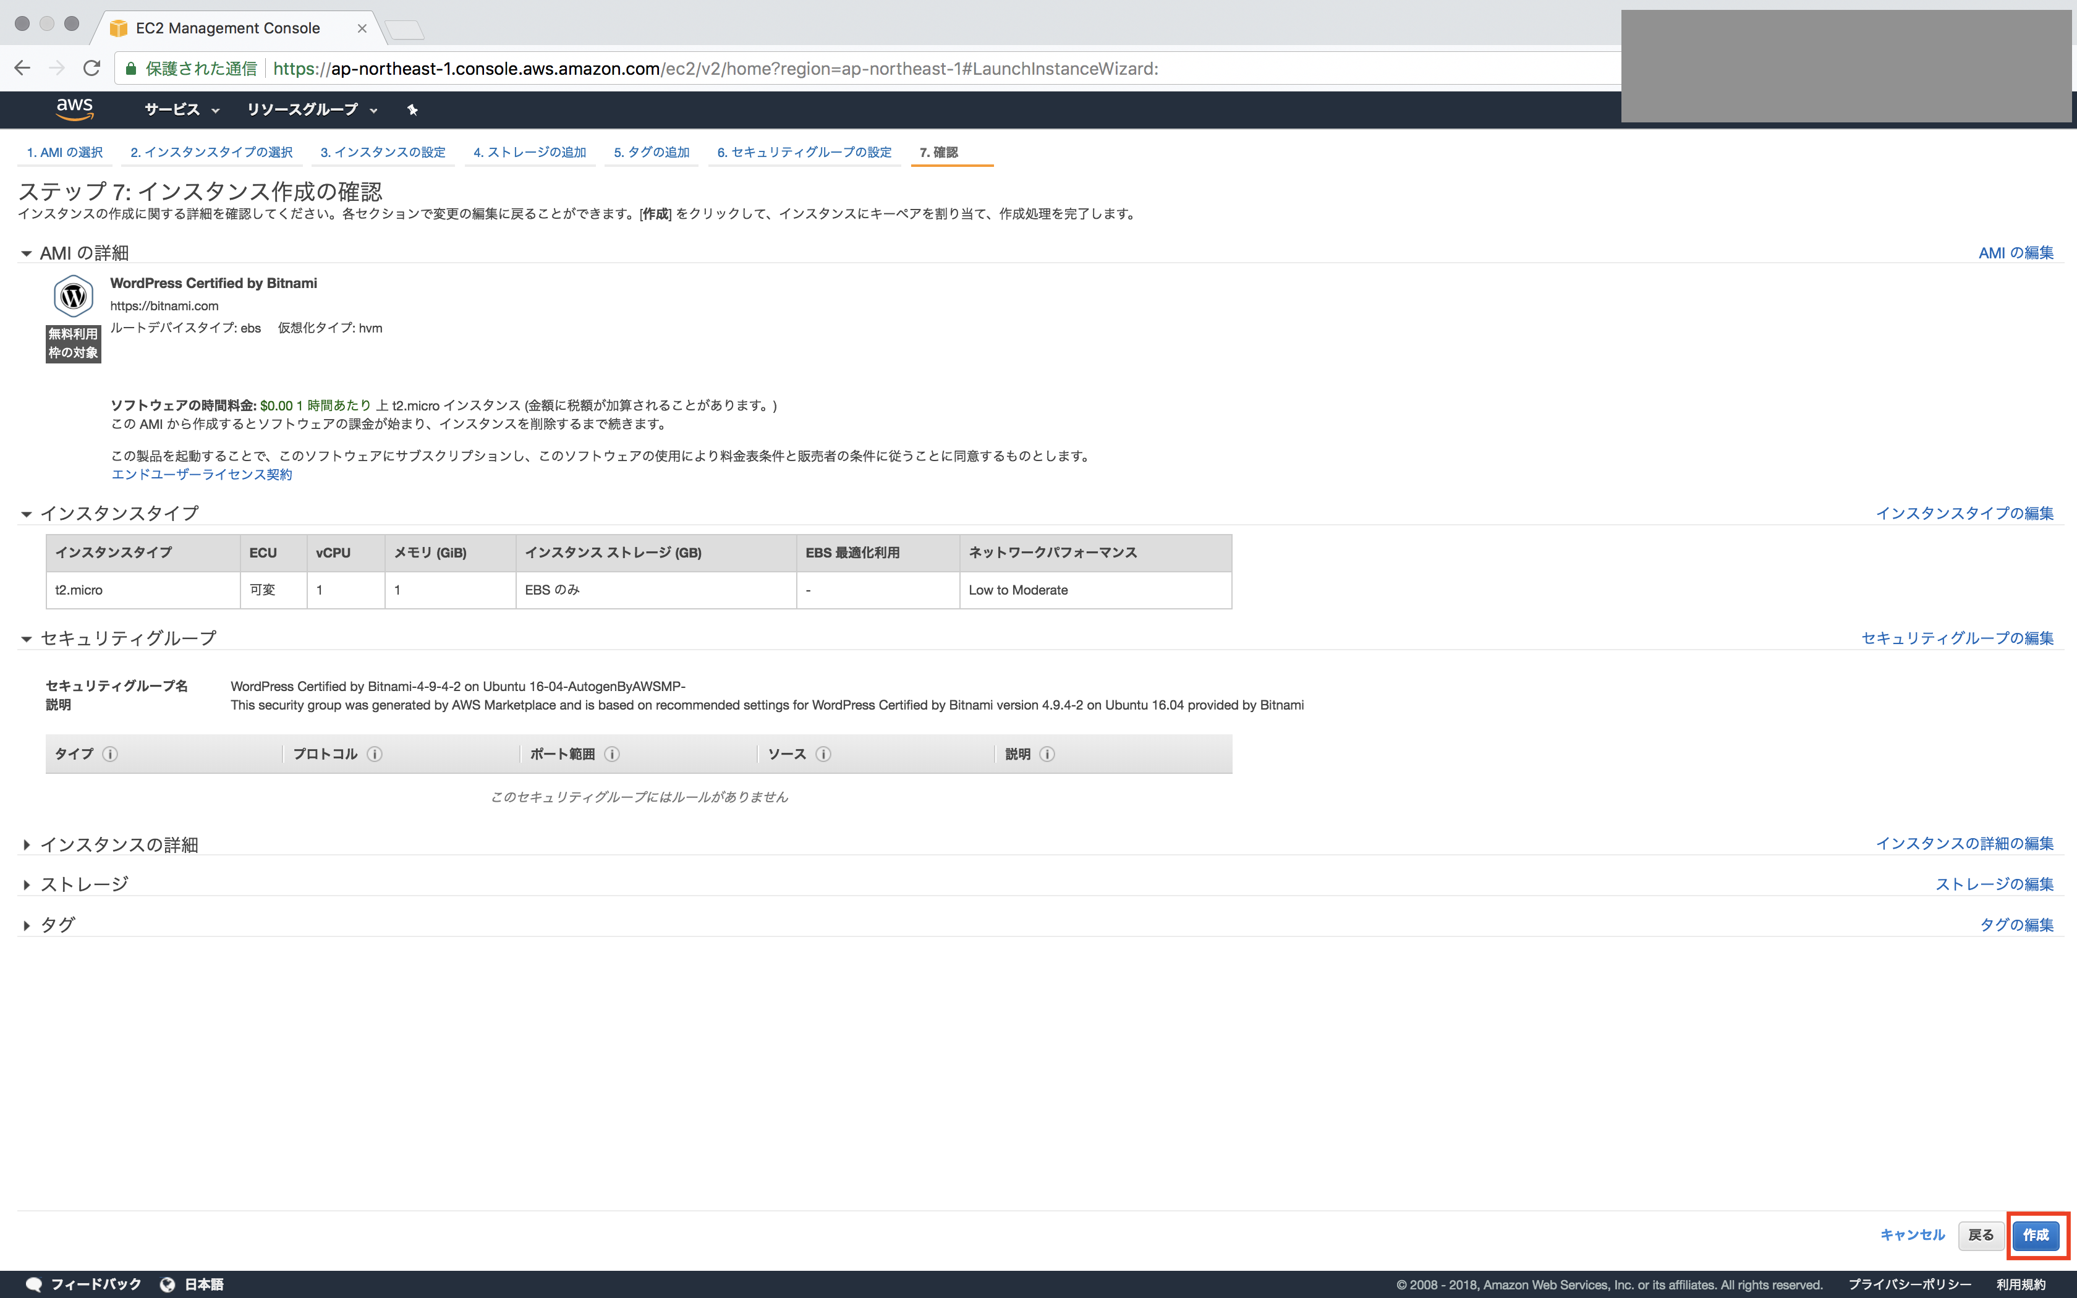Expand the タグ section
Viewport: 2077px width, 1298px height.
(x=27, y=925)
